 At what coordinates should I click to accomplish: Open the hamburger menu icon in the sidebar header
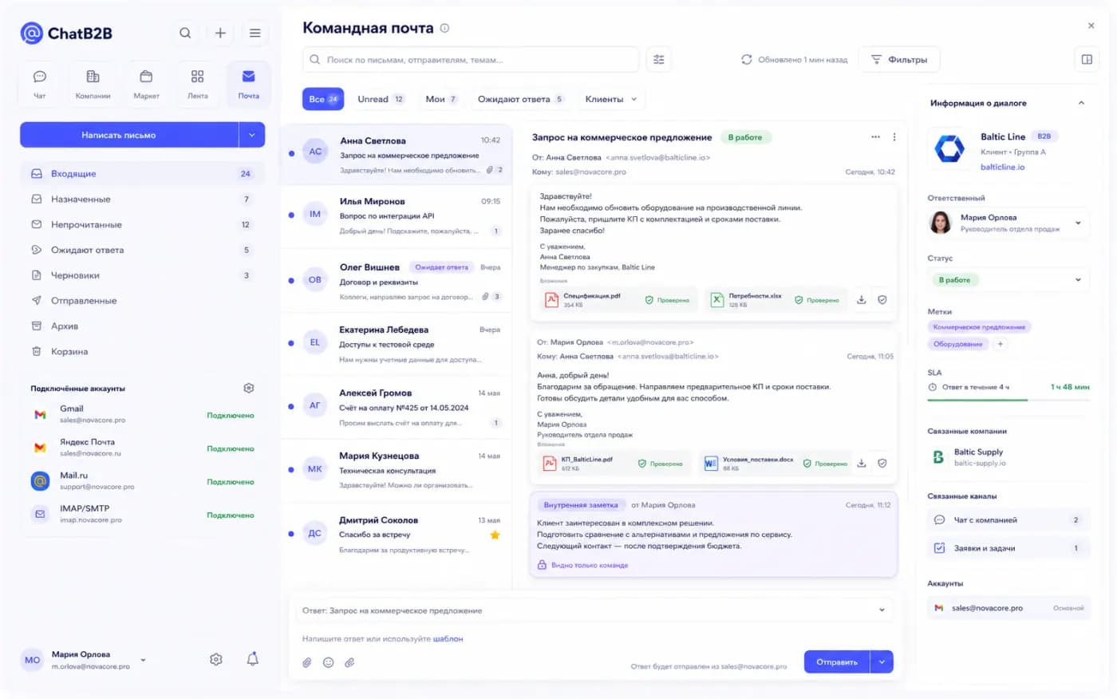[x=255, y=33]
